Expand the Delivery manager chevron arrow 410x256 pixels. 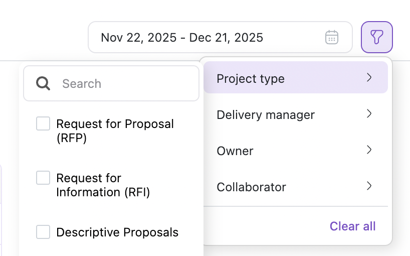tap(369, 113)
